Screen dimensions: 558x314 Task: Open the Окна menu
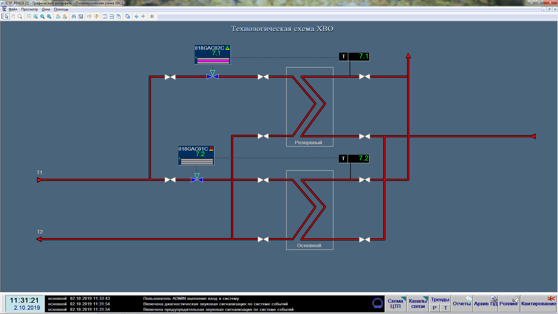(46, 9)
